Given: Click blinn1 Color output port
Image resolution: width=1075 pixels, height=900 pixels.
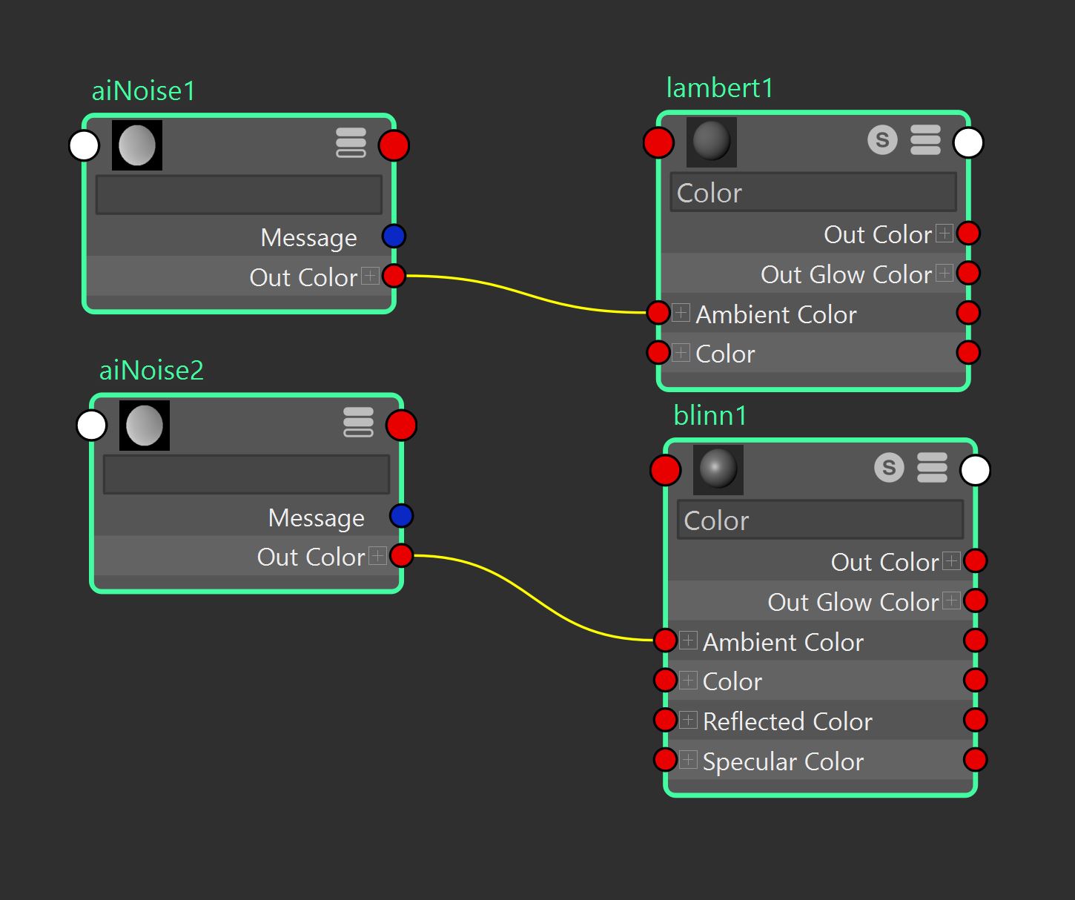Looking at the screenshot, I should (975, 680).
